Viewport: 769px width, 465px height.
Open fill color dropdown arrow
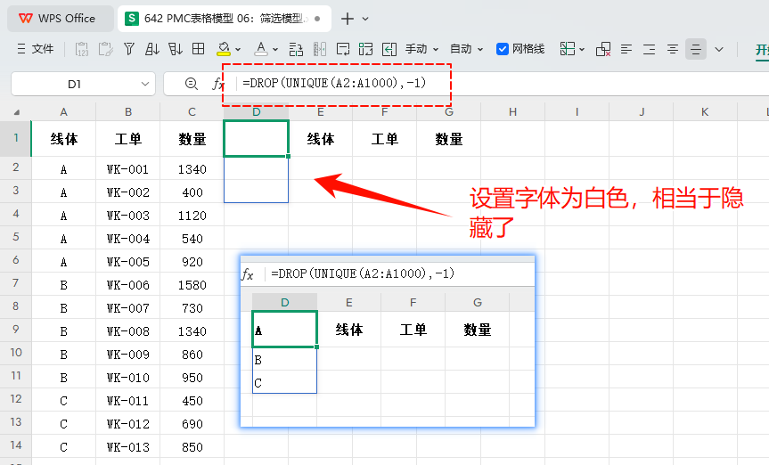point(238,49)
